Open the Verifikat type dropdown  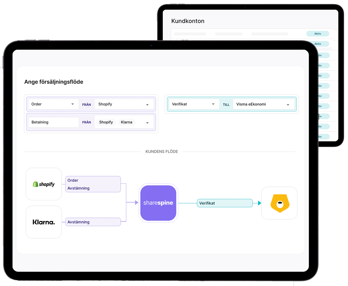[213, 104]
